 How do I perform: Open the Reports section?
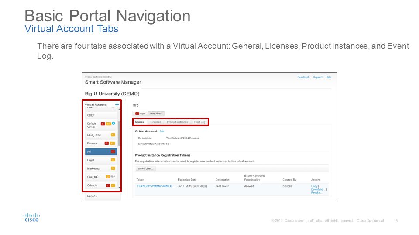(x=103, y=196)
